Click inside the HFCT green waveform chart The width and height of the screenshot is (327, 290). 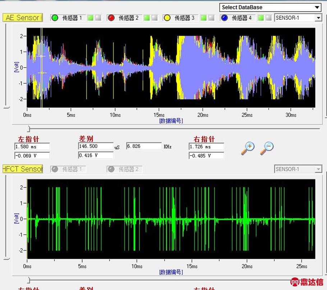[171, 219]
